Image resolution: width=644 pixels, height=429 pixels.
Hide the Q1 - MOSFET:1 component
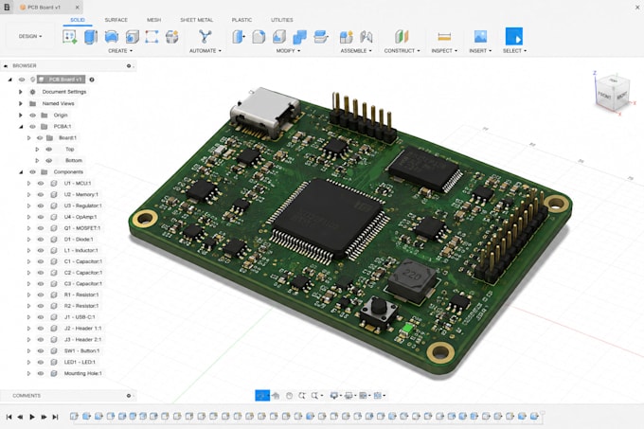point(40,228)
